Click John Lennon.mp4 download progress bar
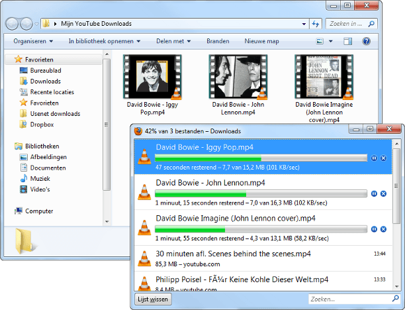Viewport: 405px width, 310px height. tap(261, 193)
